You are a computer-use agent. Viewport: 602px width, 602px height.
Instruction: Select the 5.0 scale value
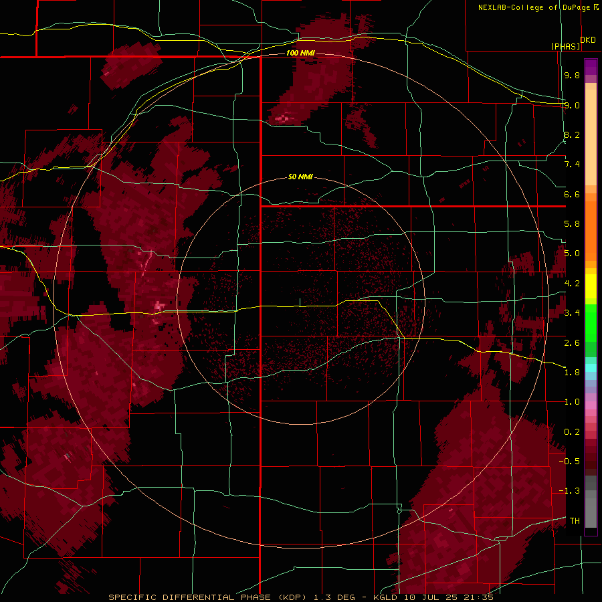point(572,254)
